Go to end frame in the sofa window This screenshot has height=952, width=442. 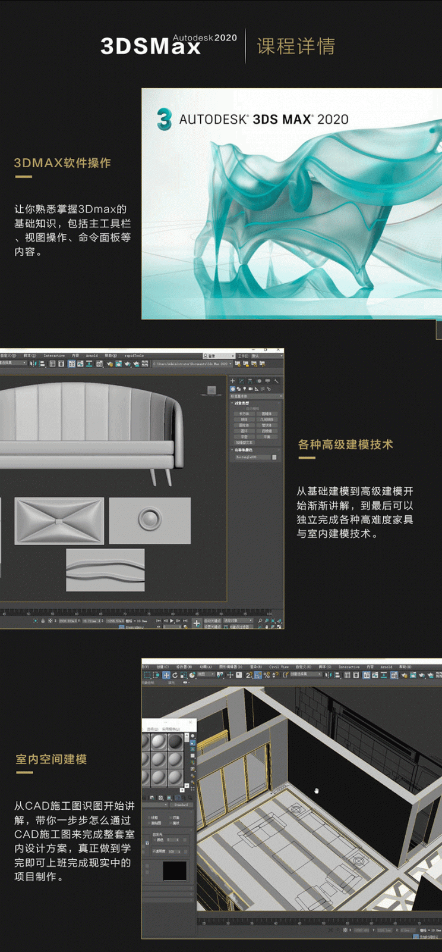coord(185,621)
